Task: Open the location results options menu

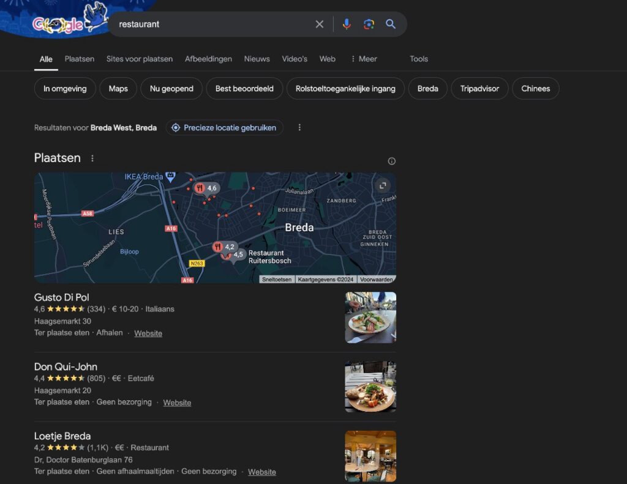Action: pyautogui.click(x=299, y=128)
